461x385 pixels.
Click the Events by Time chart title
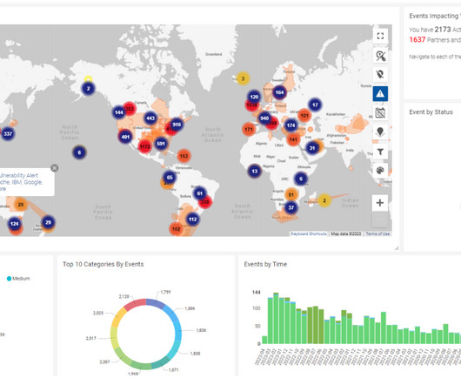point(265,264)
